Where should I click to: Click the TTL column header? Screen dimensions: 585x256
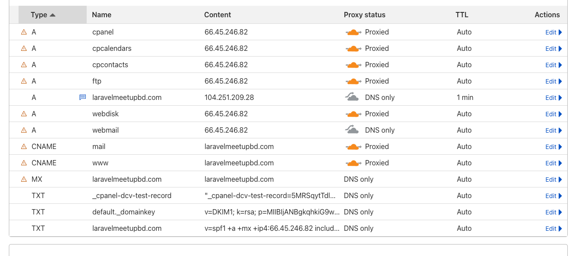tap(462, 15)
